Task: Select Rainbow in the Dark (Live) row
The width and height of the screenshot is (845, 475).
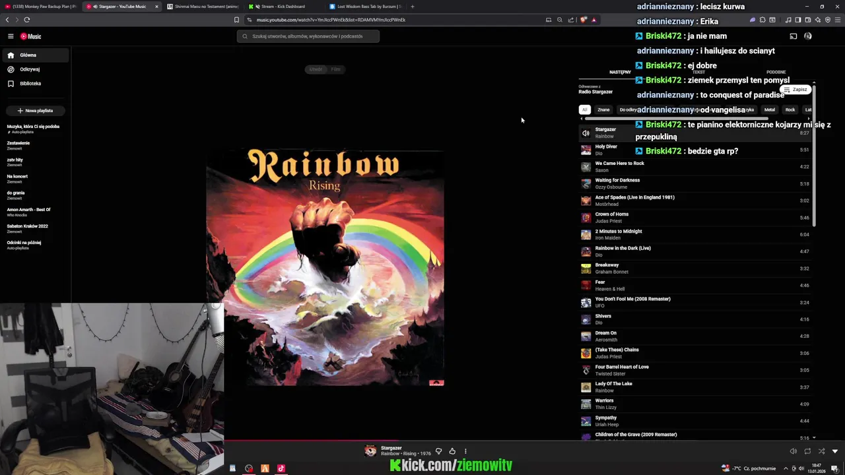Action: [x=694, y=251]
